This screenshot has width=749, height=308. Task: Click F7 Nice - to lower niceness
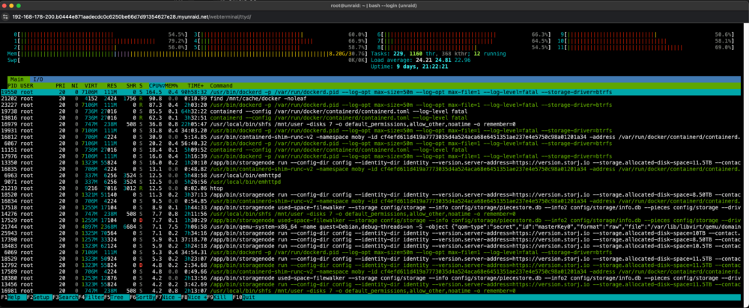pos(168,297)
